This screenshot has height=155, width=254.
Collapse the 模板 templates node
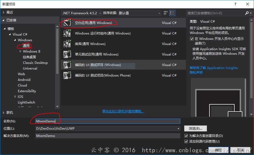[5, 29]
